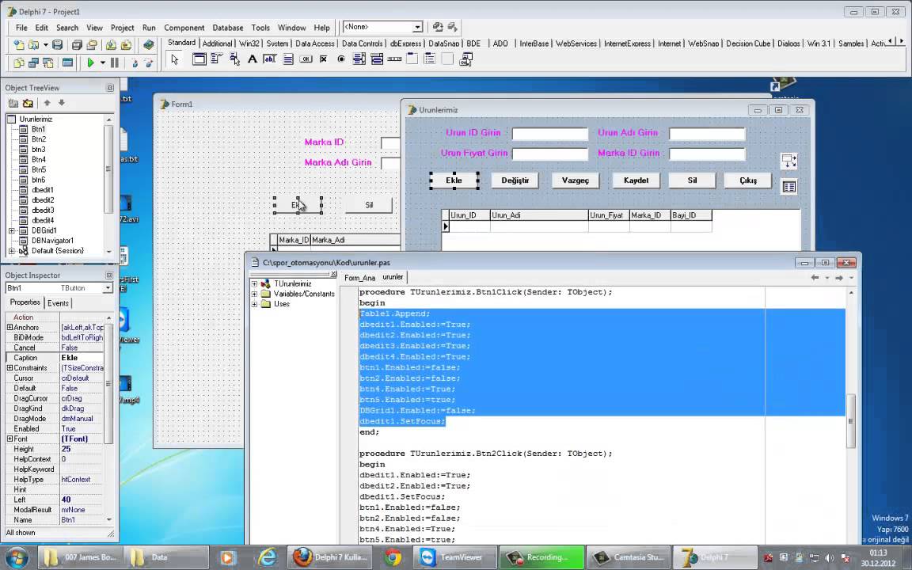Click Save current desktop icon
912x570 pixels.
pos(438,27)
